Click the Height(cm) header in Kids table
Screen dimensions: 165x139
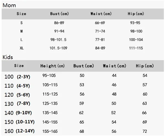click(52, 66)
